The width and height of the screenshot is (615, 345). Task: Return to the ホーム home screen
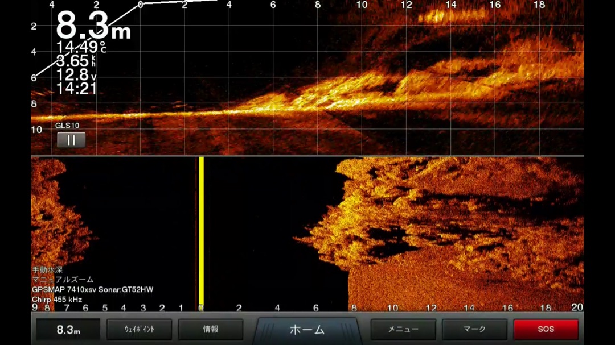(x=307, y=330)
